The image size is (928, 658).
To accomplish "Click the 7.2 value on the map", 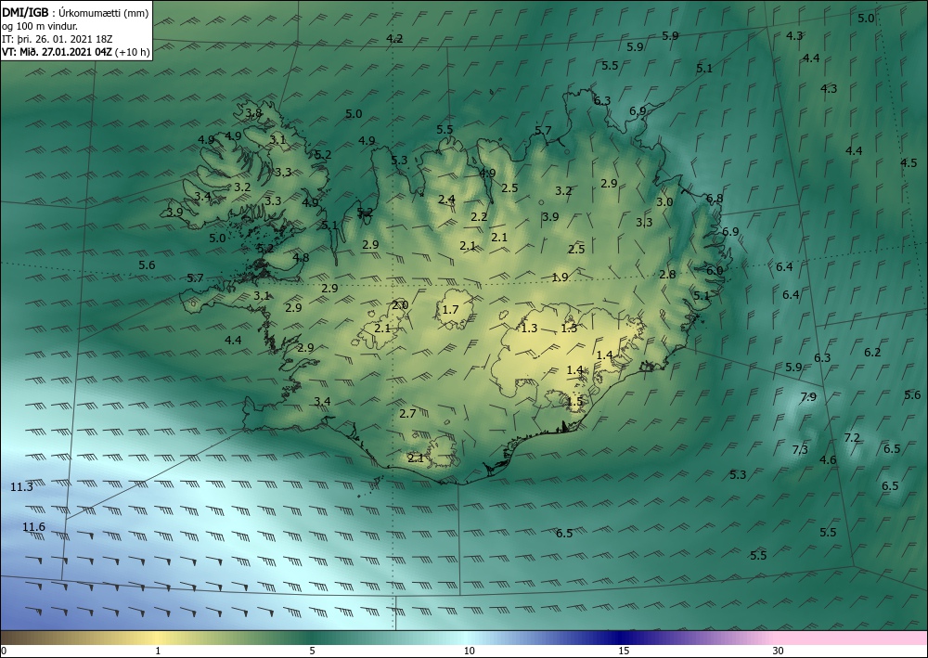I will pos(852,437).
